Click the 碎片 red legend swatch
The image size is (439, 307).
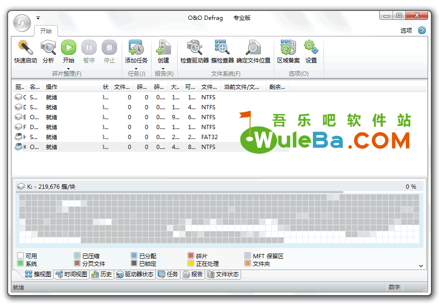pyautogui.click(x=191, y=255)
